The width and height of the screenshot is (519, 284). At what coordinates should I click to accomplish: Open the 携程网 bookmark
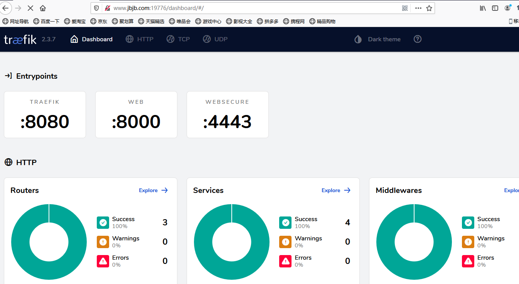click(x=294, y=22)
